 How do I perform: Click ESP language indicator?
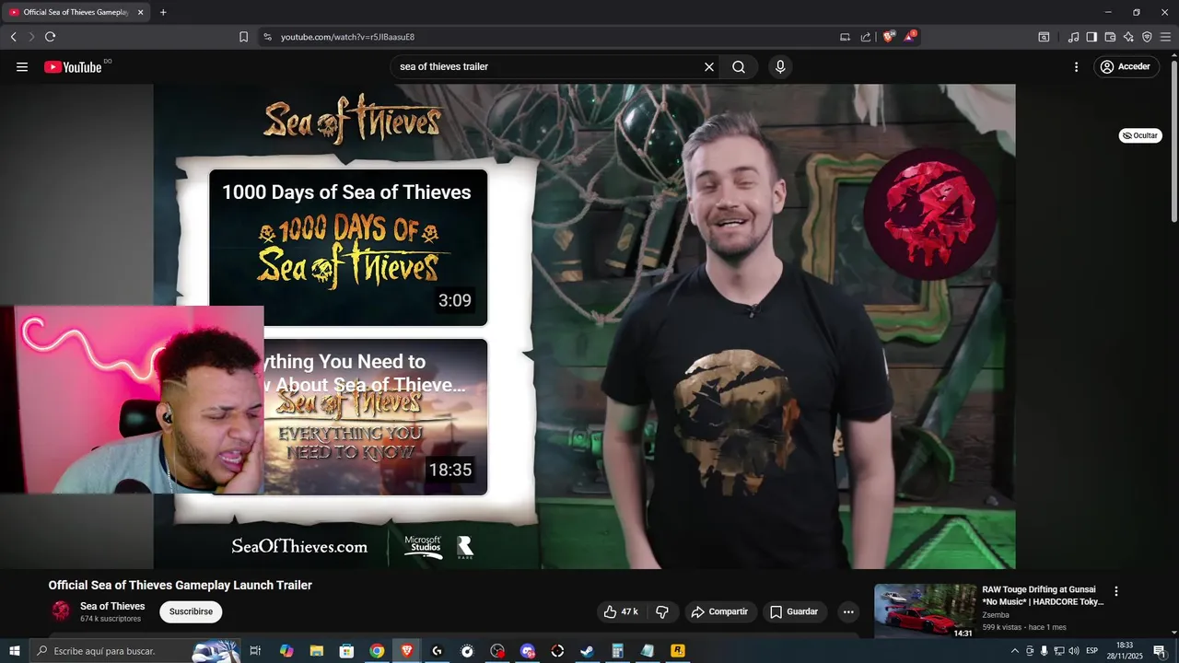(x=1092, y=651)
